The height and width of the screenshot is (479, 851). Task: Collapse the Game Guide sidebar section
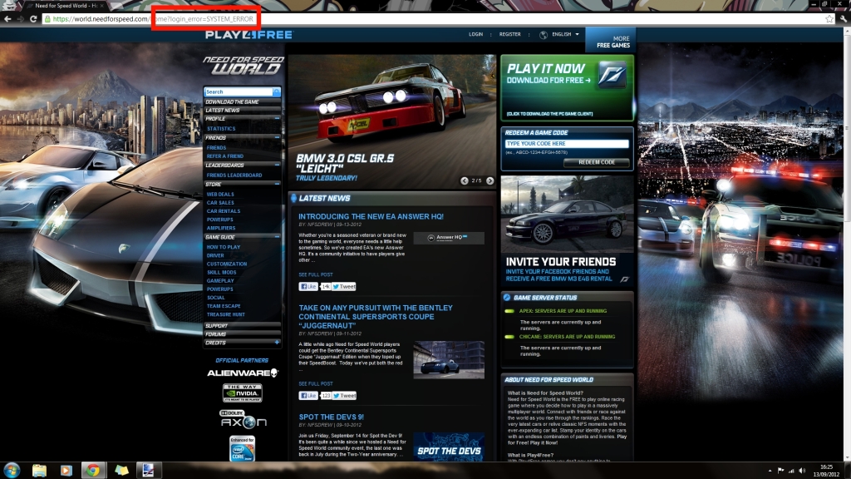tap(277, 237)
